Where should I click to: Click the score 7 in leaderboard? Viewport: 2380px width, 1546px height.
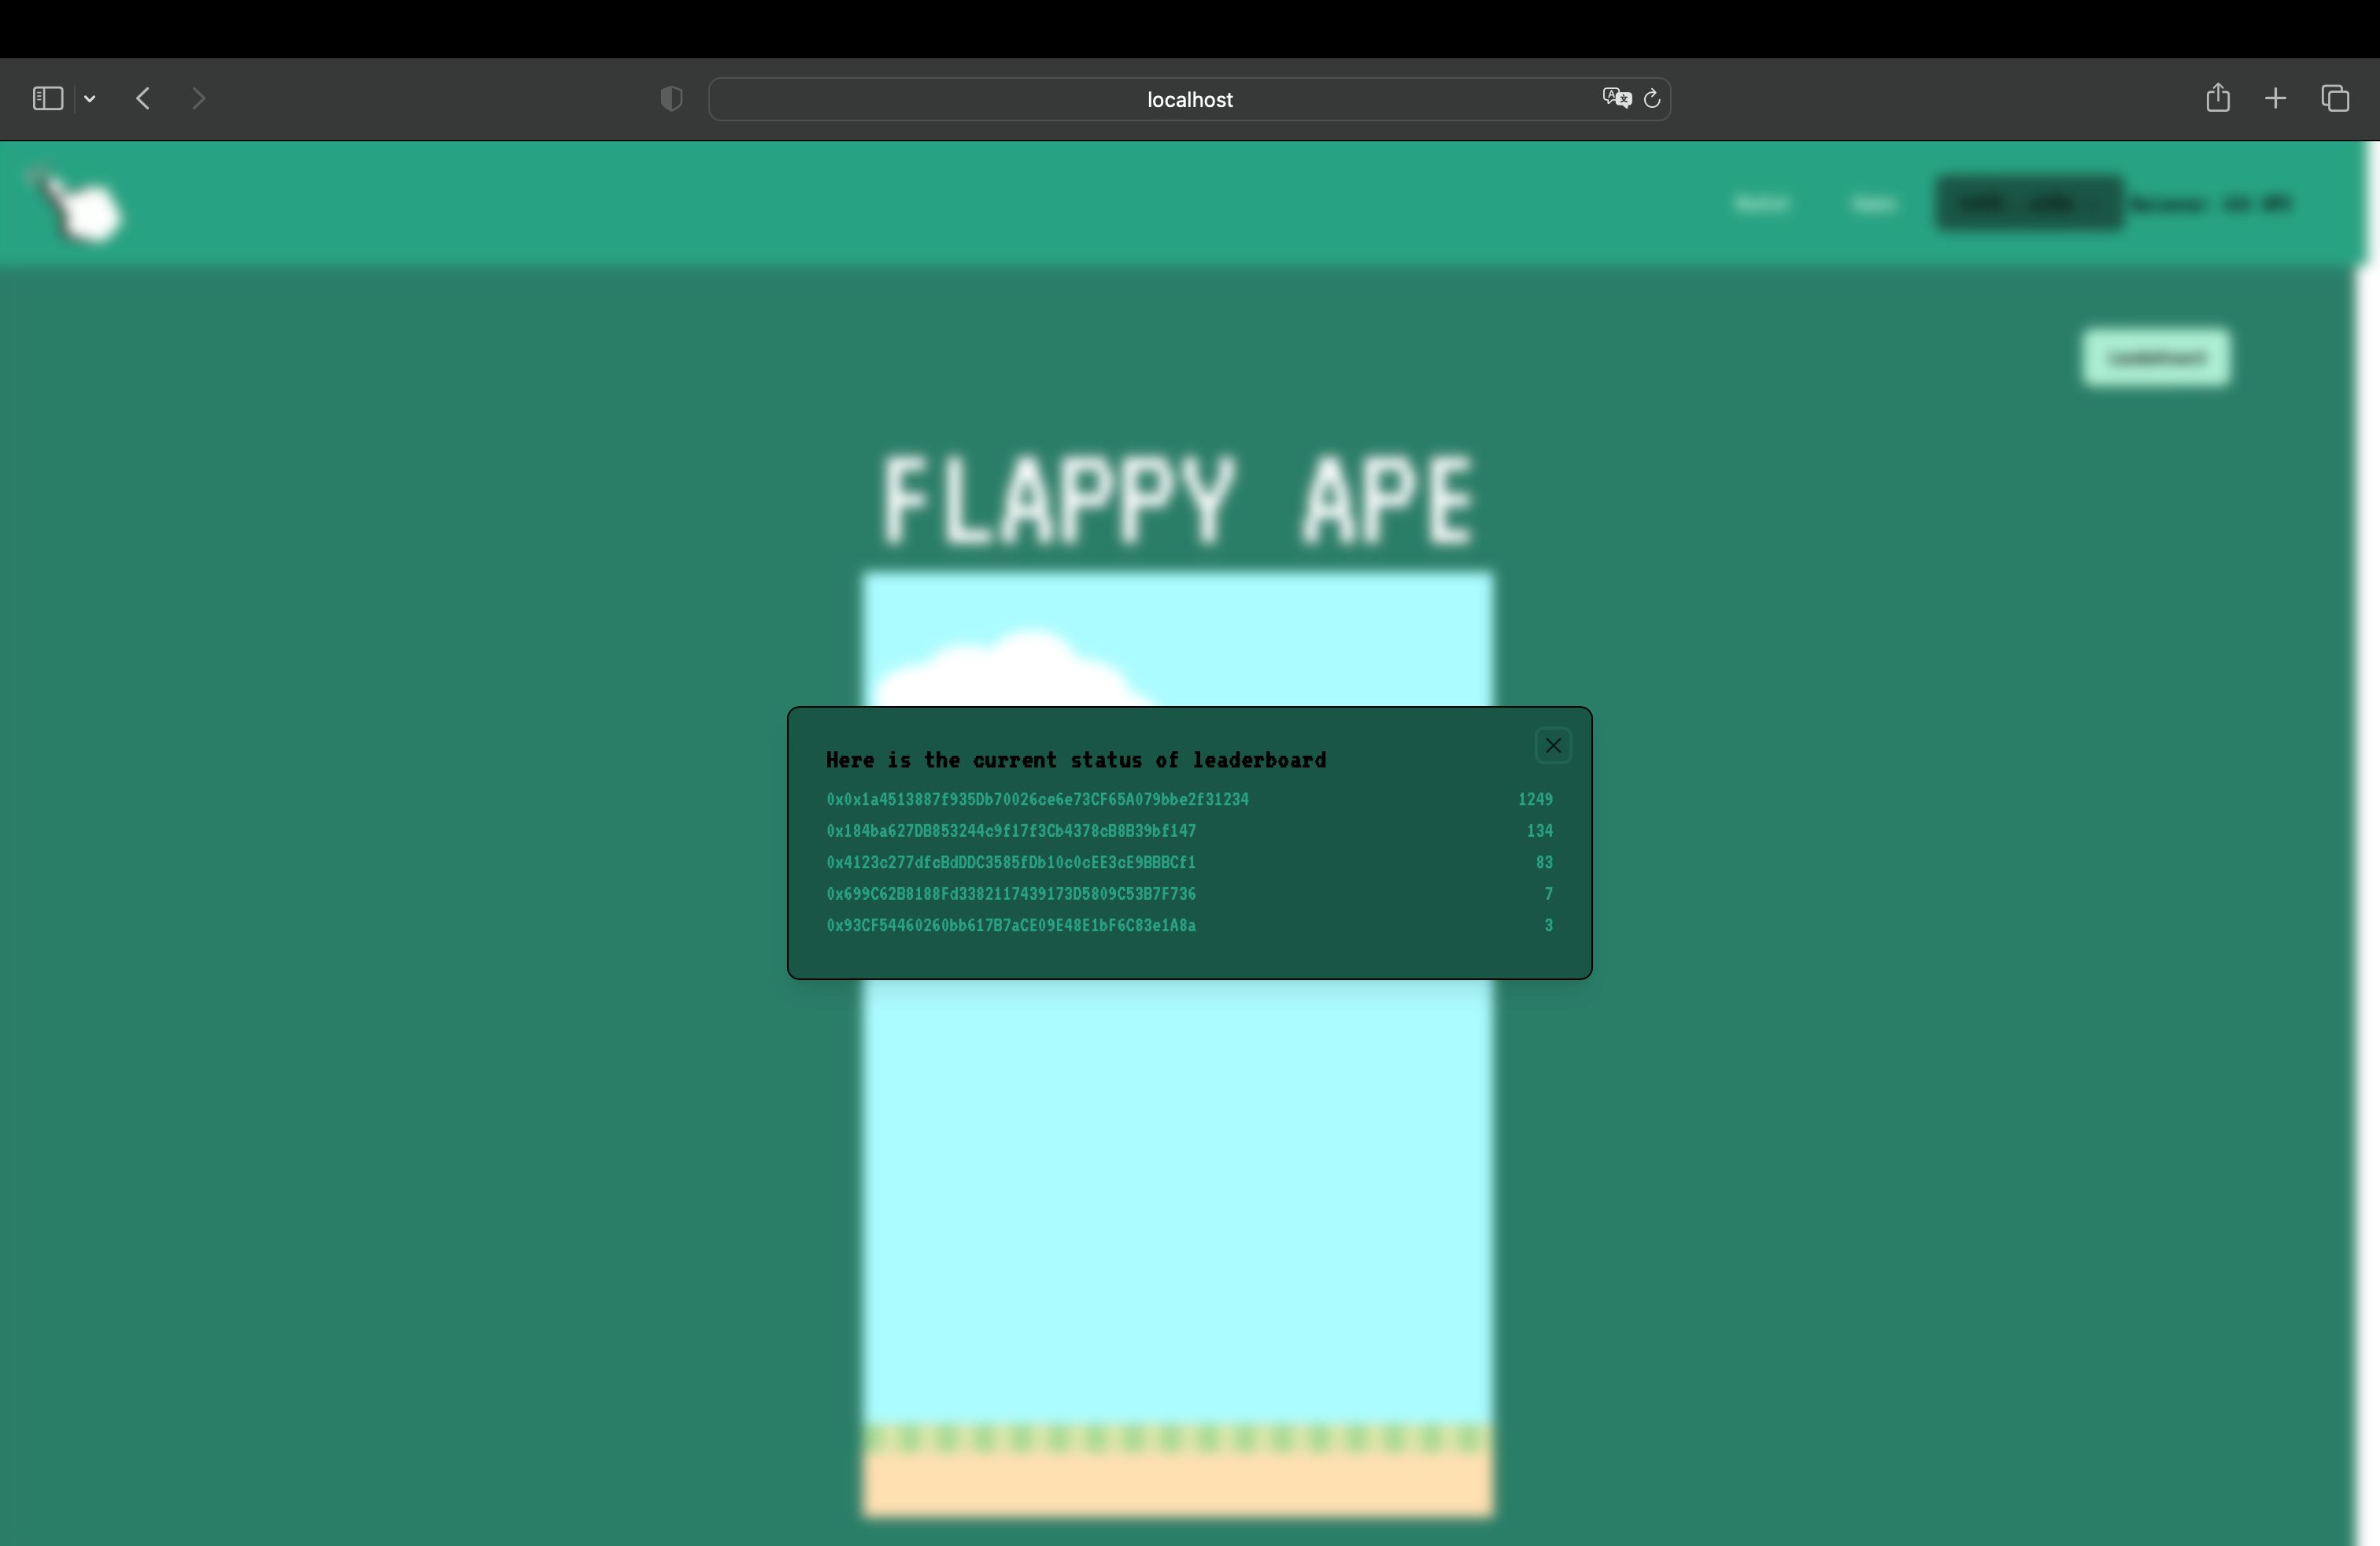pos(1549,894)
